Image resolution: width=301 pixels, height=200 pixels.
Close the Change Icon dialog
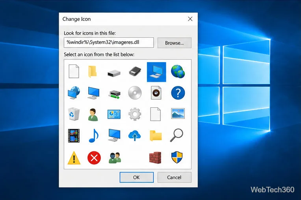(190, 19)
